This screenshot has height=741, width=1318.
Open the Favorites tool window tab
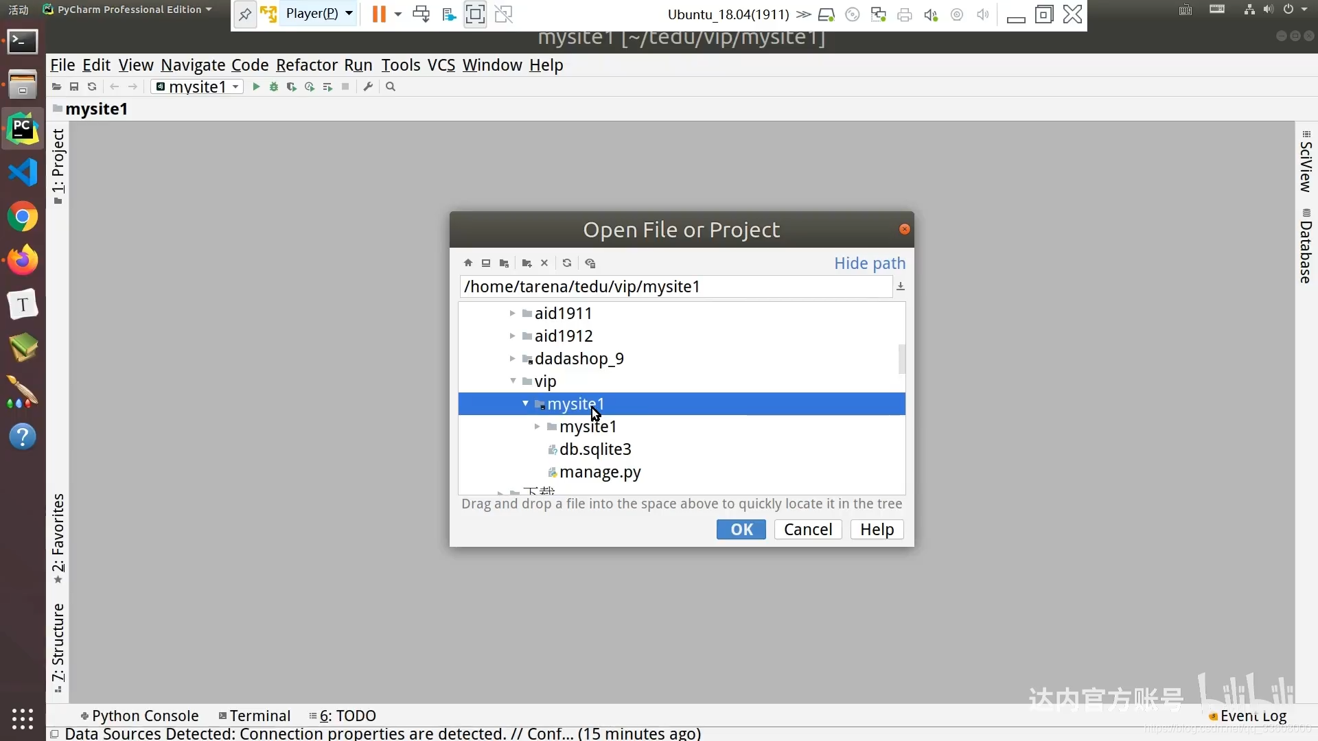58,539
